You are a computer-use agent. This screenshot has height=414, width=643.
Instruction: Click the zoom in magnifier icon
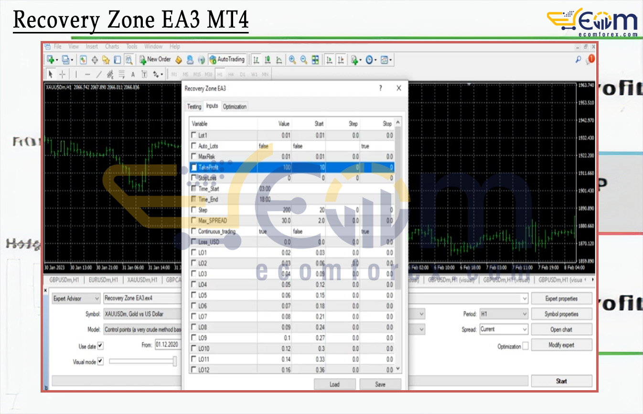point(292,60)
